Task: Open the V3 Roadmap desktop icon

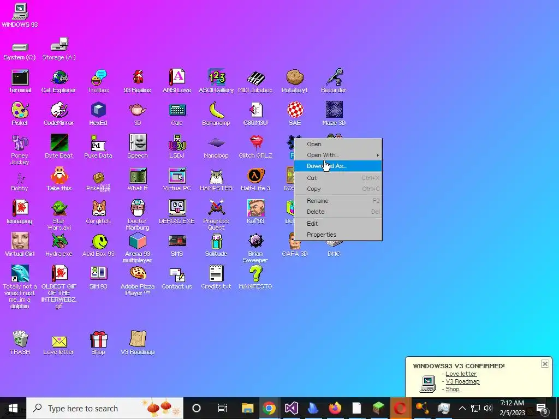Action: (138, 343)
